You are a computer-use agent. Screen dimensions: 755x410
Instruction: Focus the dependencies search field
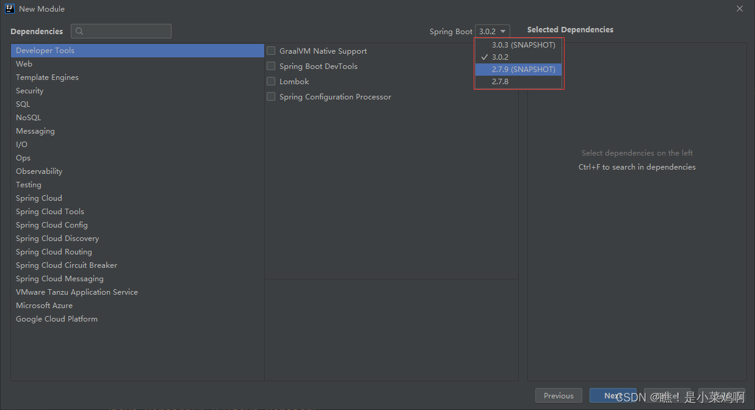[121, 31]
